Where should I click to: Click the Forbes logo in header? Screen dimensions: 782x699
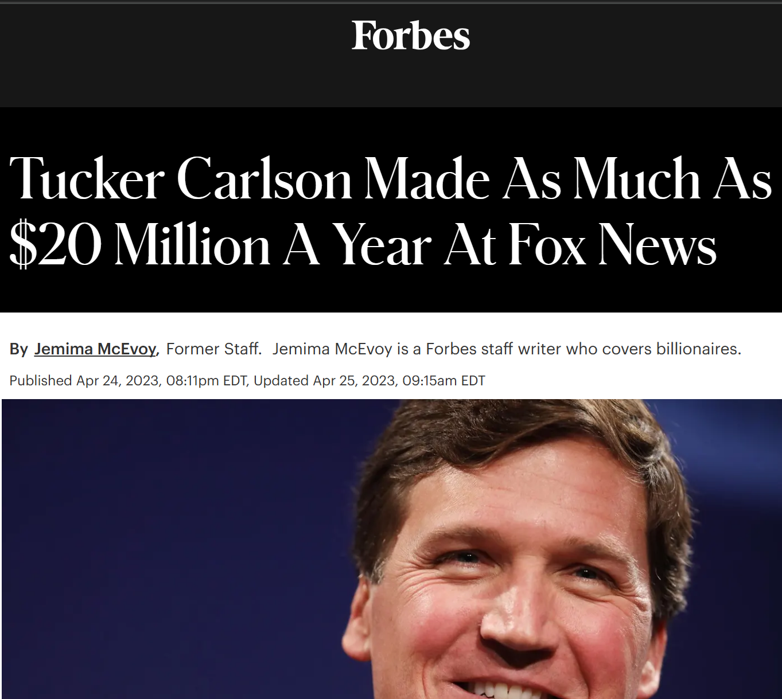coord(411,36)
